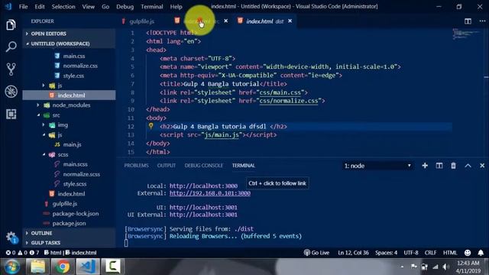Close the terminal panel
This screenshot has height=275, width=489.
pyautogui.click(x=482, y=166)
